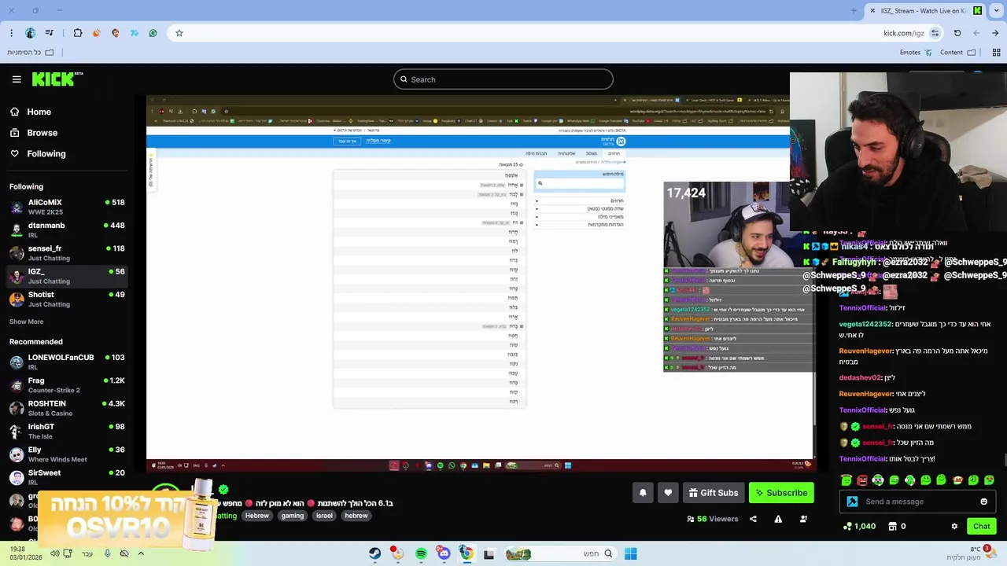Click dedashev02 username in chat
This screenshot has height=566, width=1007.
point(861,377)
